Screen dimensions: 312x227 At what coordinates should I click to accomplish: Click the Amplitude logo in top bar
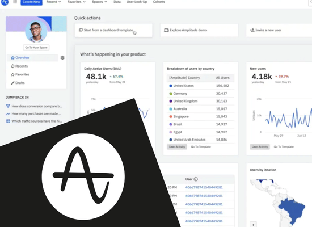click(5, 2)
